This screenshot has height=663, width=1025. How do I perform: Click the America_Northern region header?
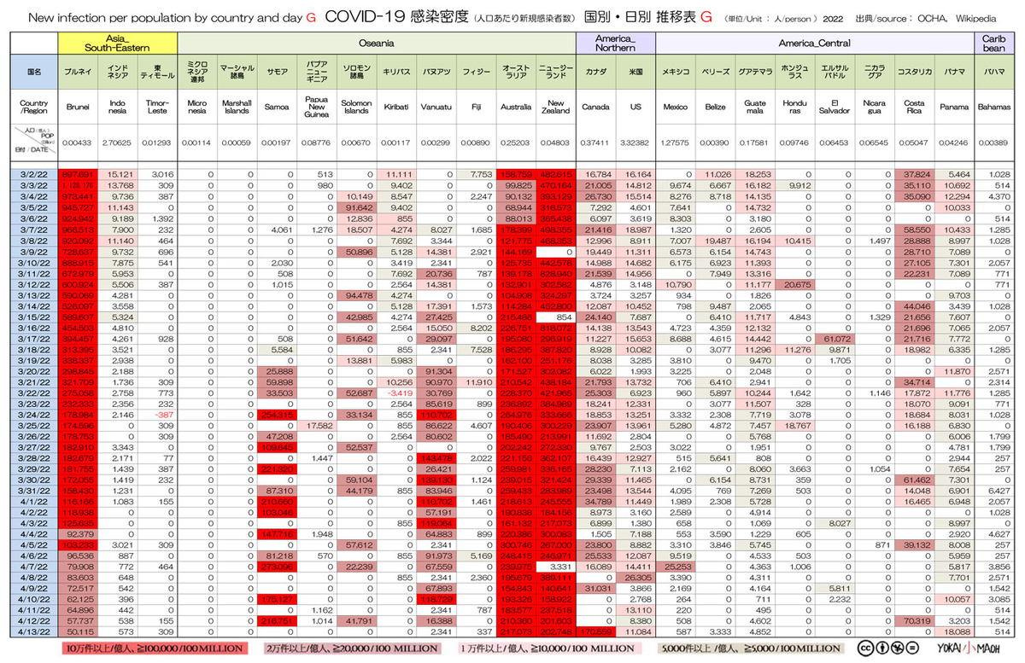[x=615, y=43]
